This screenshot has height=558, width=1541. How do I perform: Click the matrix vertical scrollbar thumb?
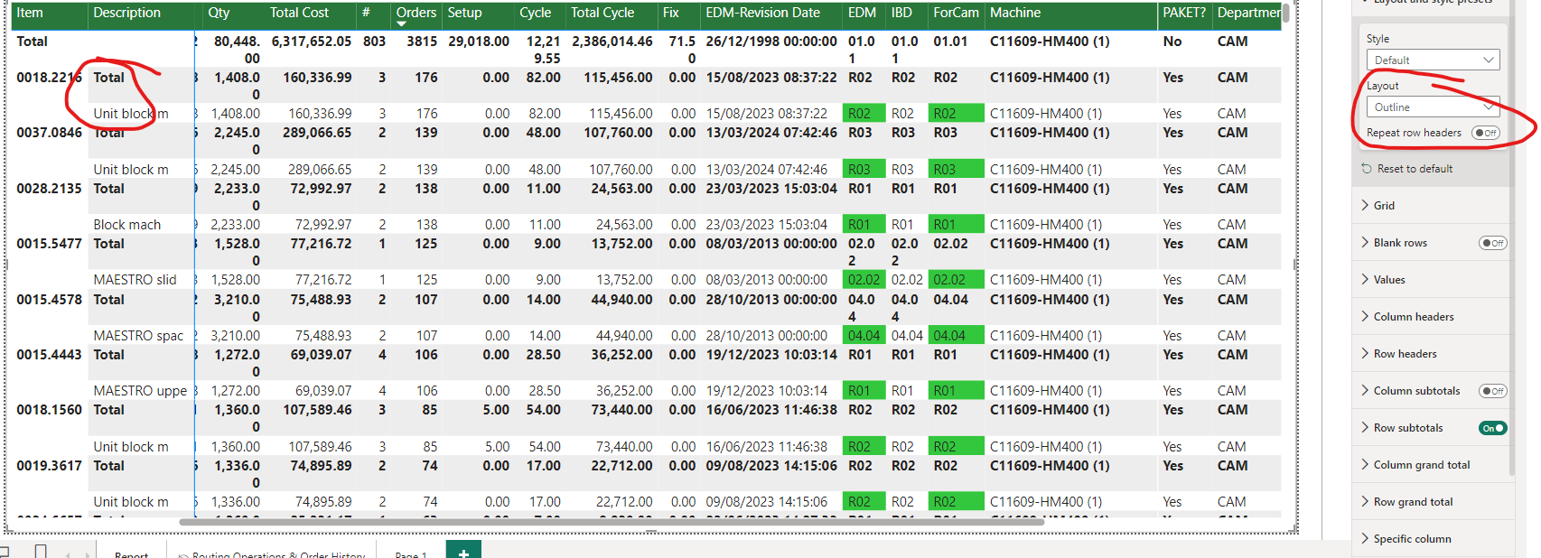(x=1285, y=13)
